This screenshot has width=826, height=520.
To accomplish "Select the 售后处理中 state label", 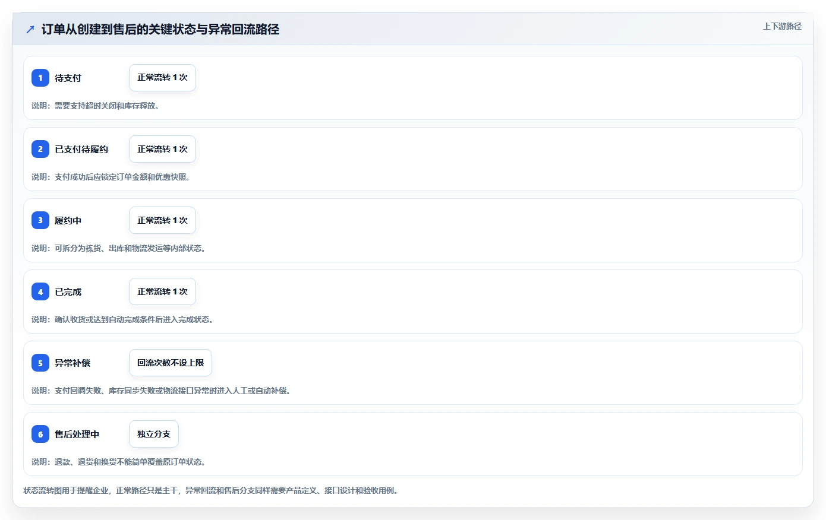I will (x=77, y=434).
